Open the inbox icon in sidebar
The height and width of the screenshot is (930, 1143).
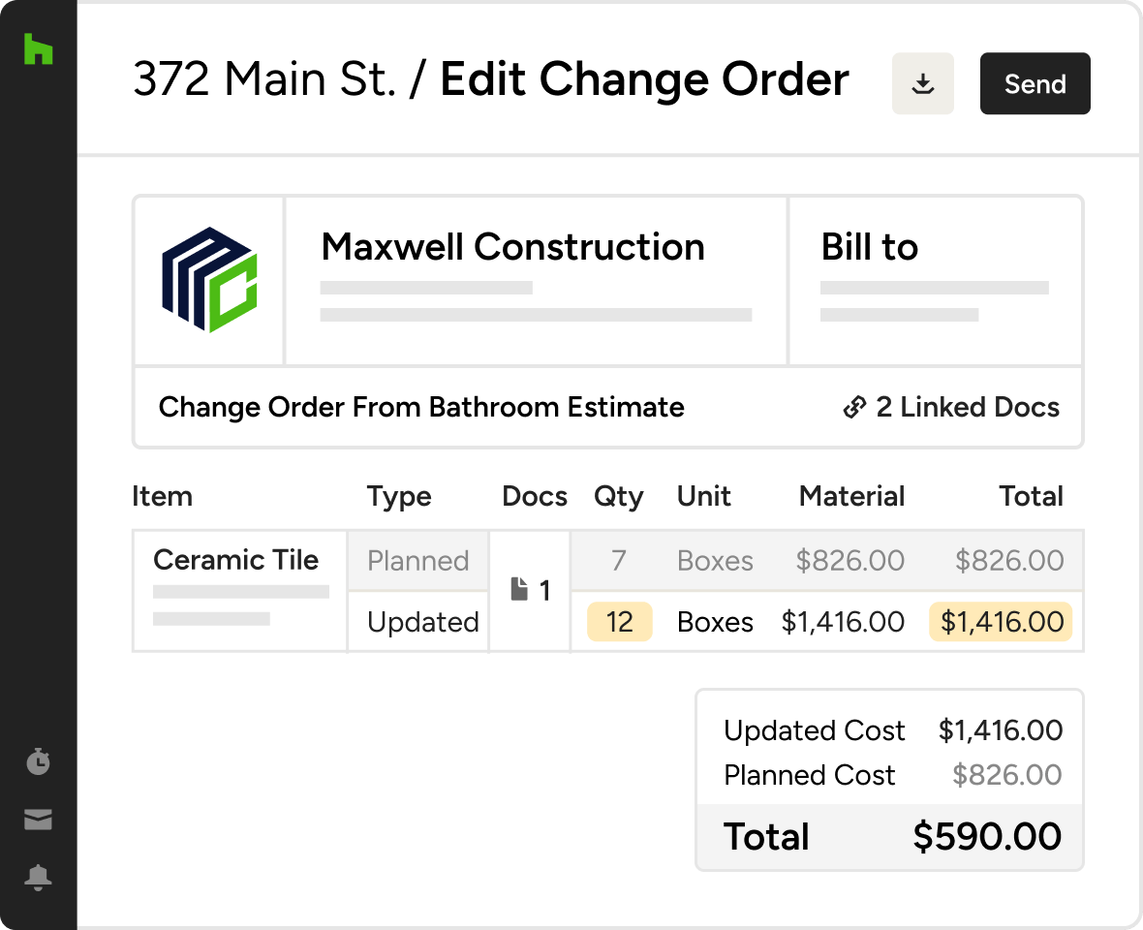tap(38, 821)
